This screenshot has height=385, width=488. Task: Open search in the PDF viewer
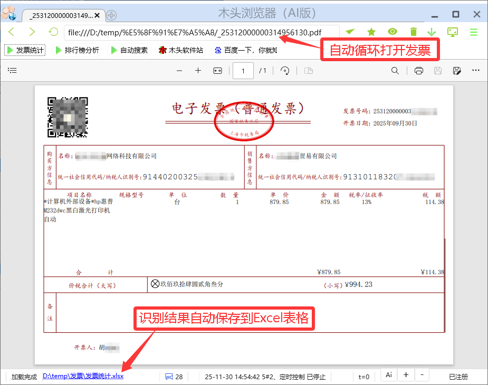395,70
